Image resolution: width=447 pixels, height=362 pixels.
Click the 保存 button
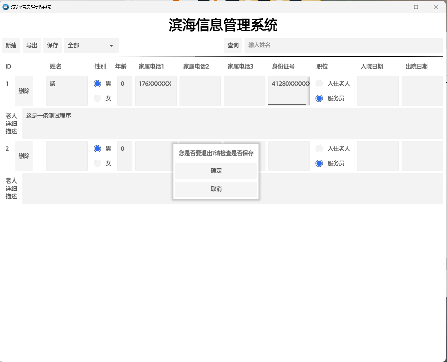(x=52, y=45)
